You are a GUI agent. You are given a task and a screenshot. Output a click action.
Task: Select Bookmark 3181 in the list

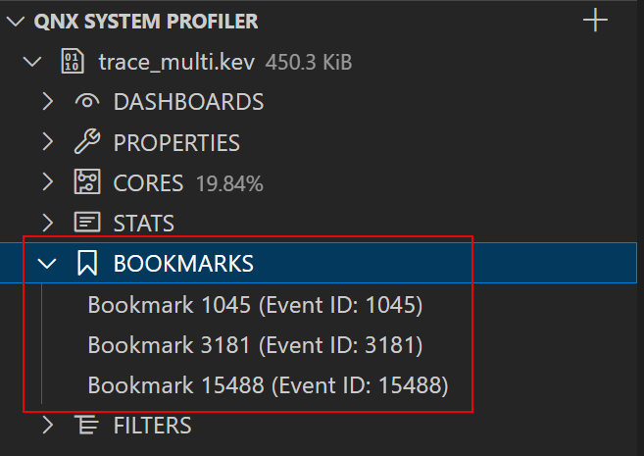coord(255,345)
